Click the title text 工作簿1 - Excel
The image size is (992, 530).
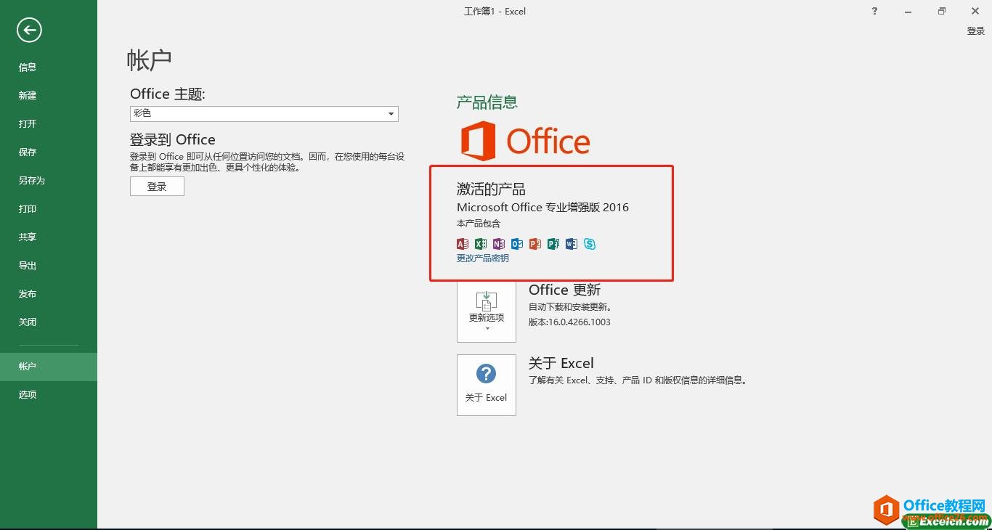tap(495, 12)
